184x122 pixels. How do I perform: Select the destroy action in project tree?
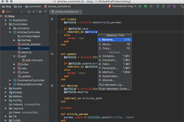click(25, 52)
